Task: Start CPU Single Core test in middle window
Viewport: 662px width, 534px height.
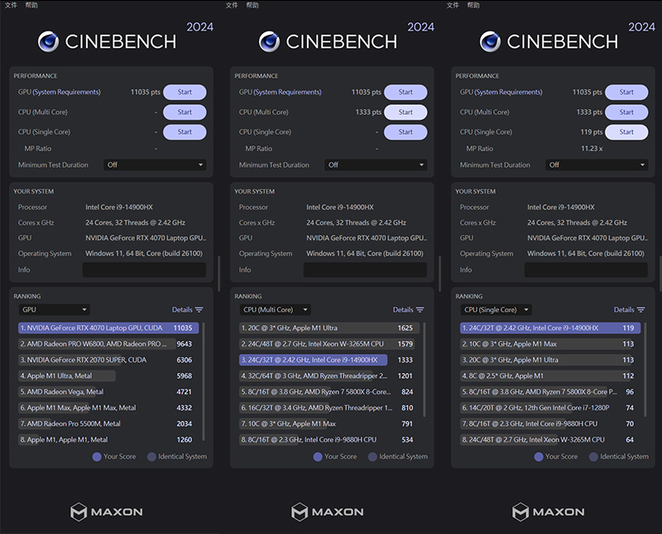Action: [x=405, y=132]
